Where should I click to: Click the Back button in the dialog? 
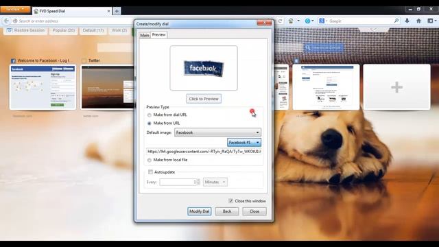click(227, 211)
